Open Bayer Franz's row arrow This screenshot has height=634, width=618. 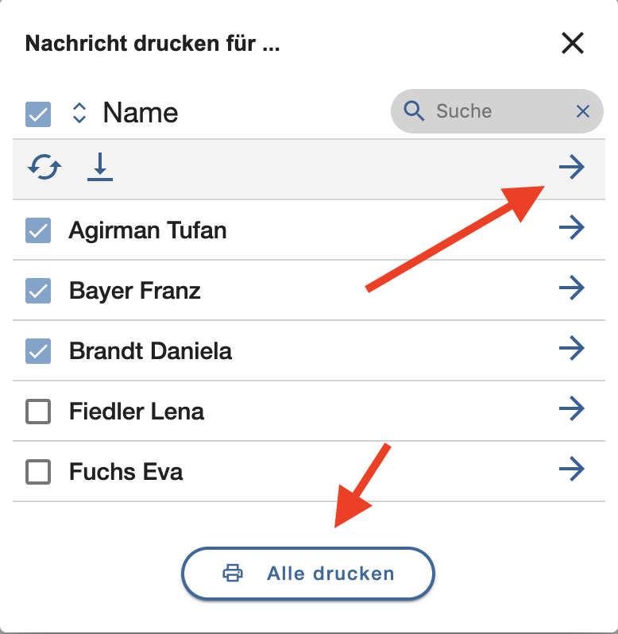click(572, 288)
